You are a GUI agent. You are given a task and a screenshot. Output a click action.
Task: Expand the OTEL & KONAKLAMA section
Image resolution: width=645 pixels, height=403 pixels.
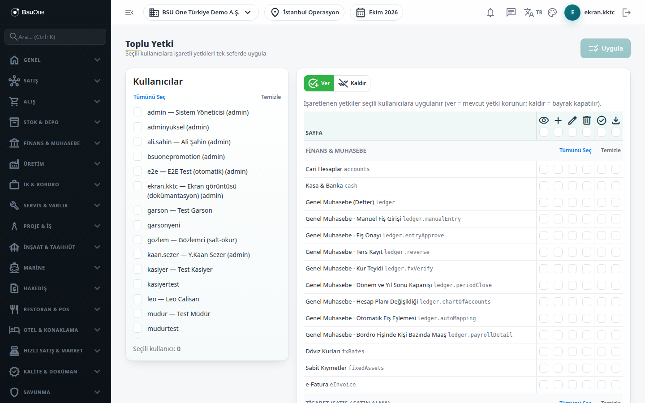pos(56,330)
